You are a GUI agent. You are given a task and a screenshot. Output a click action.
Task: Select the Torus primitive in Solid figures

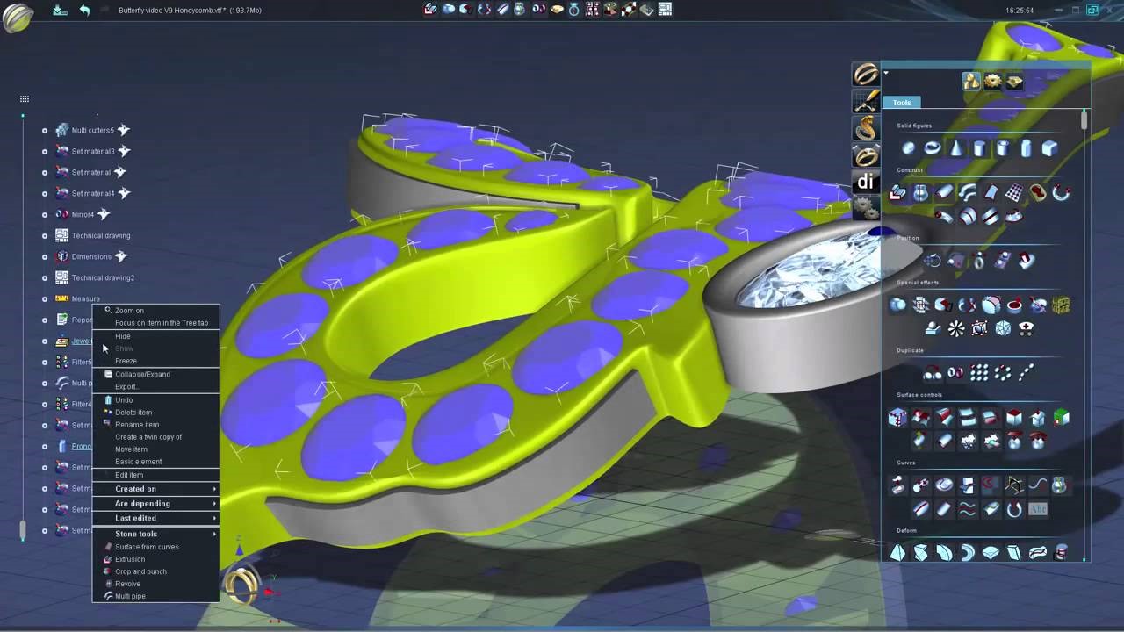932,148
